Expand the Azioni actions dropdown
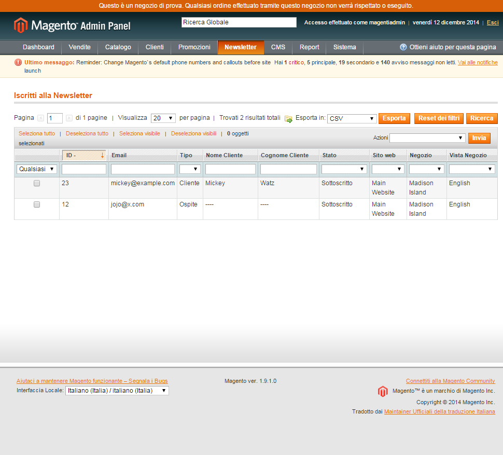Image resolution: width=503 pixels, height=455 pixels. pos(427,138)
